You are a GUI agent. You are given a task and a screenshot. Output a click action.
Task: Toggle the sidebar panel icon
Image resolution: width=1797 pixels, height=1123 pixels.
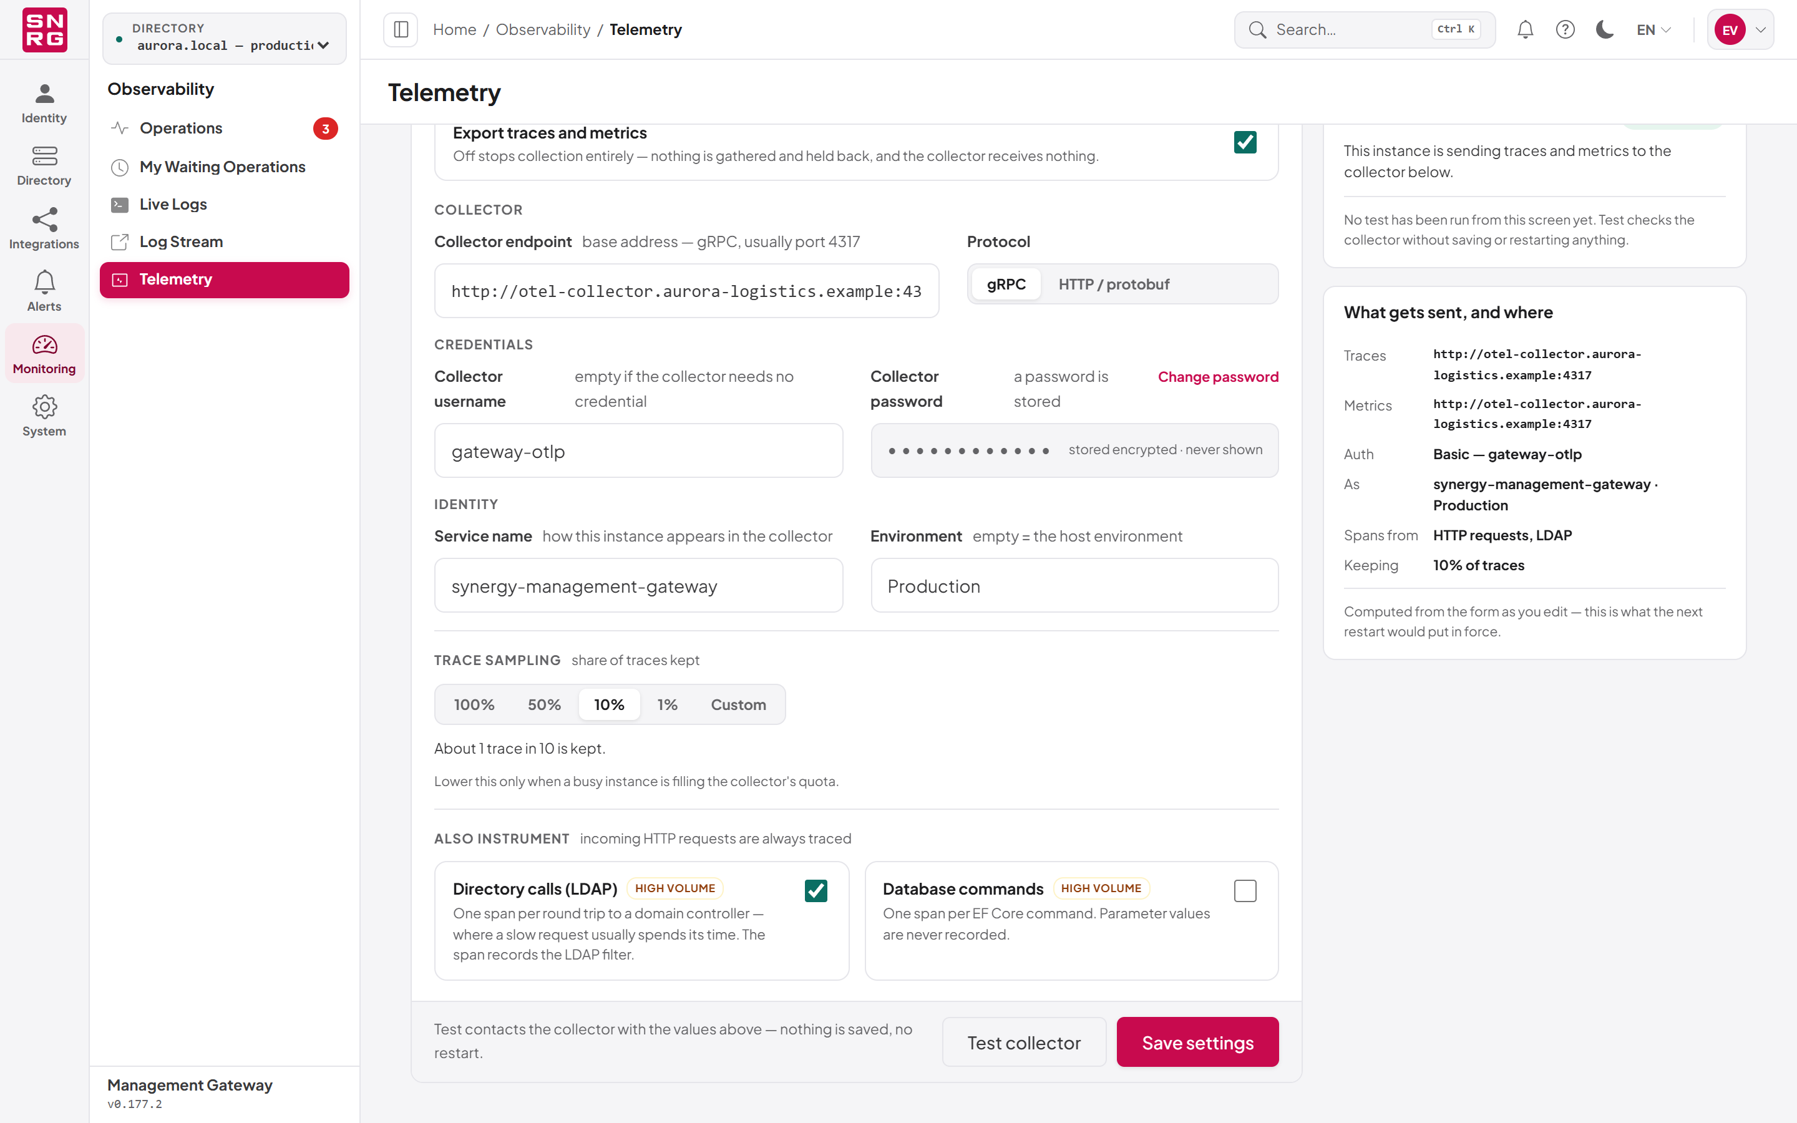tap(401, 30)
